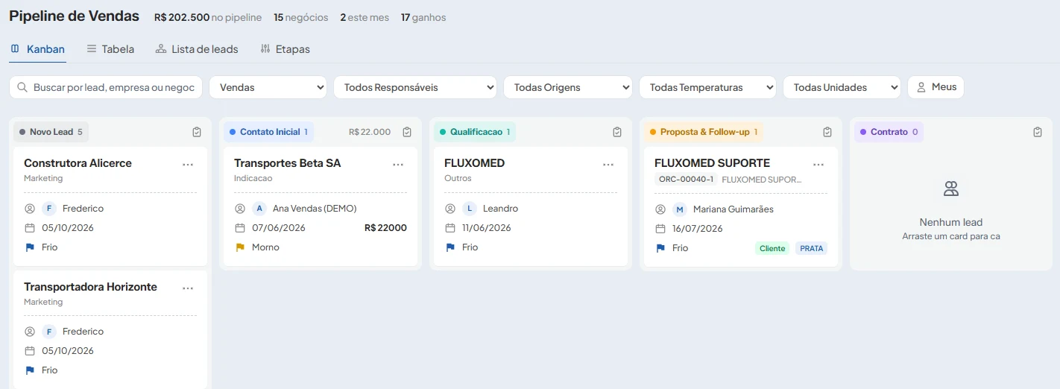1060x389 pixels.
Task: Click avatar L of Leandro
Action: click(x=470, y=209)
